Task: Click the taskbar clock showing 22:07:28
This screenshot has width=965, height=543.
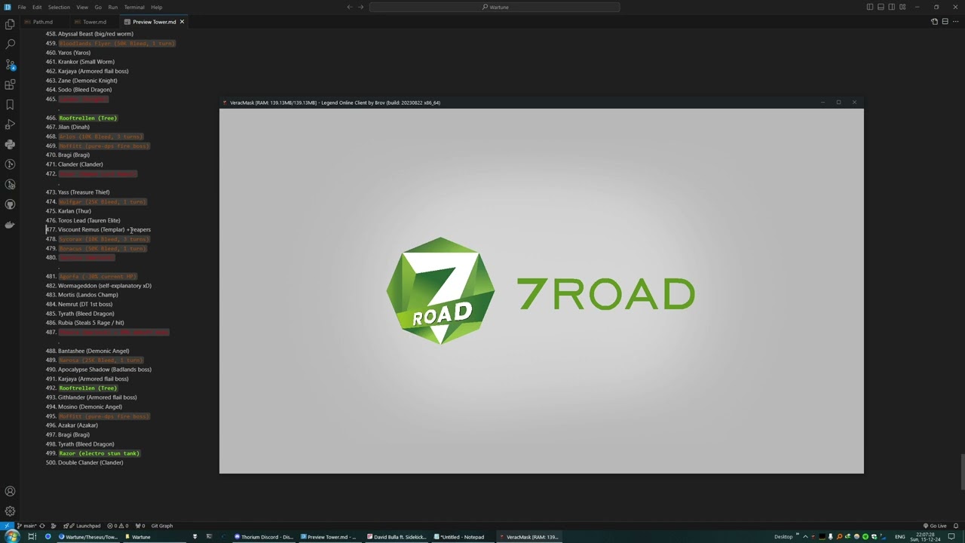Action: (x=927, y=537)
